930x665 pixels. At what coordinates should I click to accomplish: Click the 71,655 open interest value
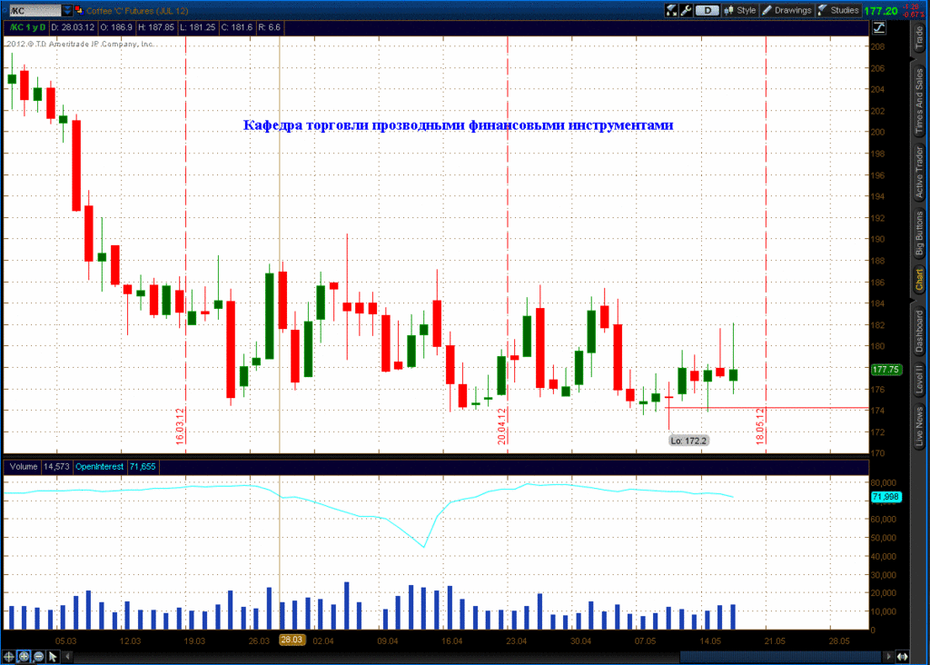click(x=143, y=466)
